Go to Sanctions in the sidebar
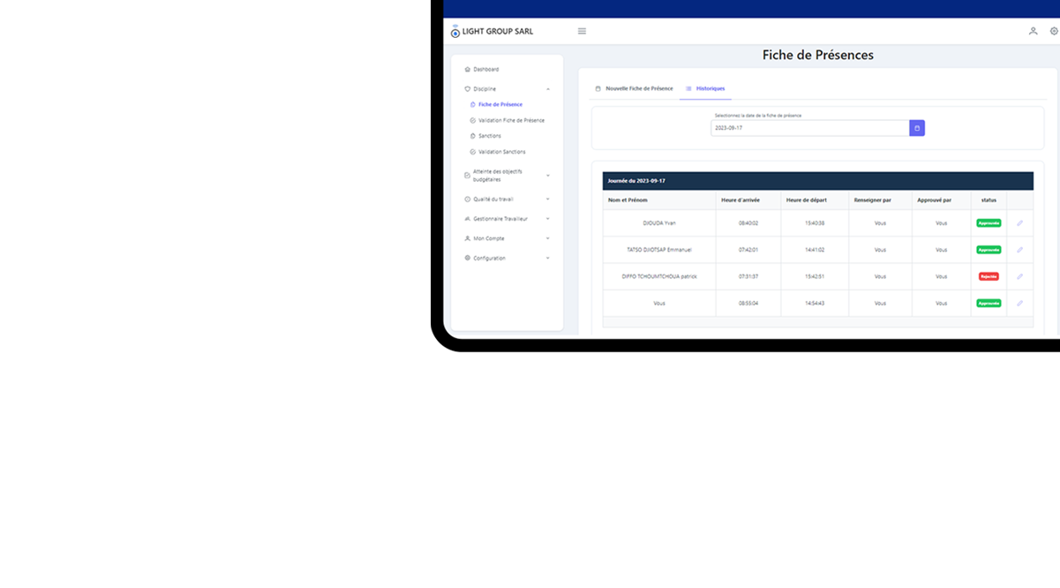Screen dimensions: 1060x588 (489, 136)
